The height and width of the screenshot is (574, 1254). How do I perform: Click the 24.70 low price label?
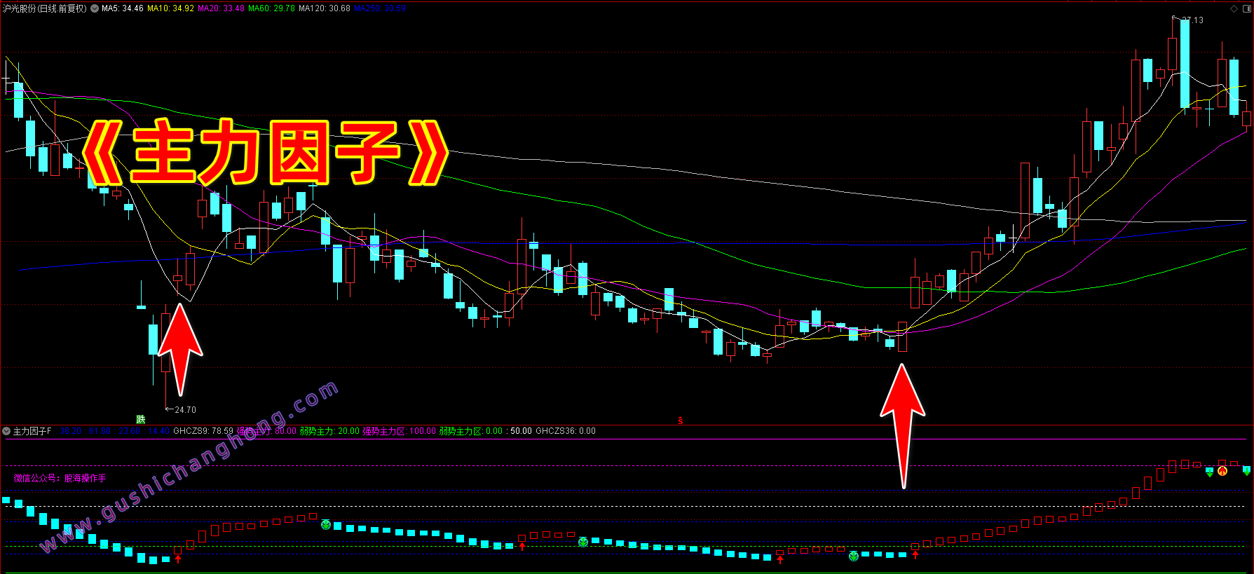pyautogui.click(x=185, y=410)
